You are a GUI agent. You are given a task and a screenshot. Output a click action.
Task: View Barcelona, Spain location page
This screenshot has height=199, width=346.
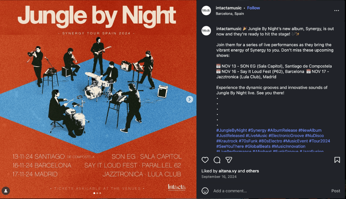[230, 14]
